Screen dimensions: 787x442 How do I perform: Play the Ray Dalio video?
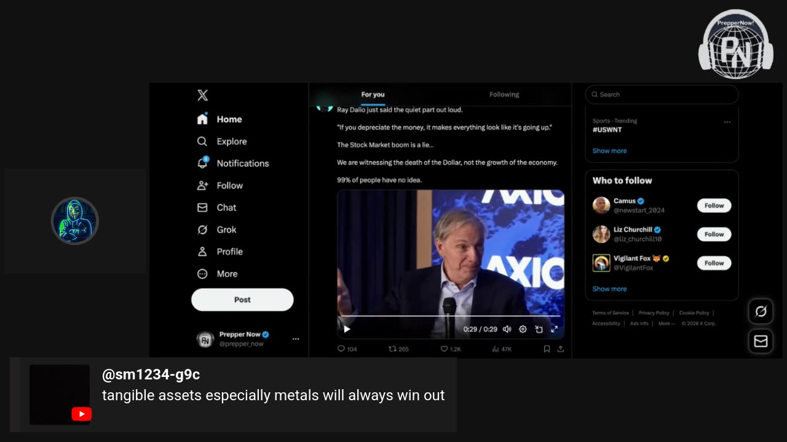347,329
